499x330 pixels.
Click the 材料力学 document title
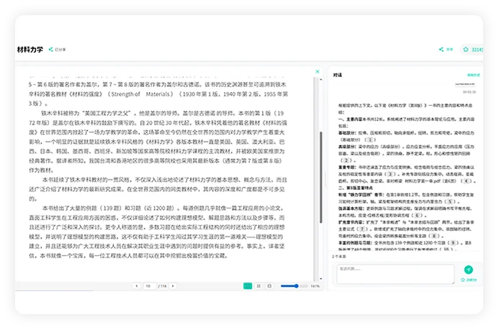point(30,50)
